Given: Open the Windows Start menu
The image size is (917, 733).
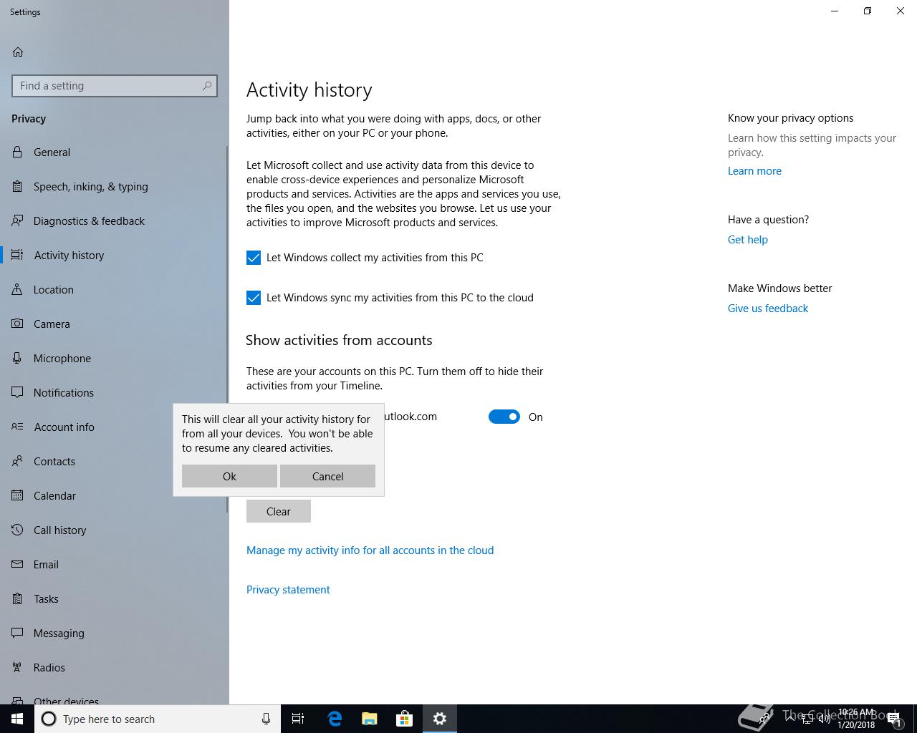Looking at the screenshot, I should point(17,719).
